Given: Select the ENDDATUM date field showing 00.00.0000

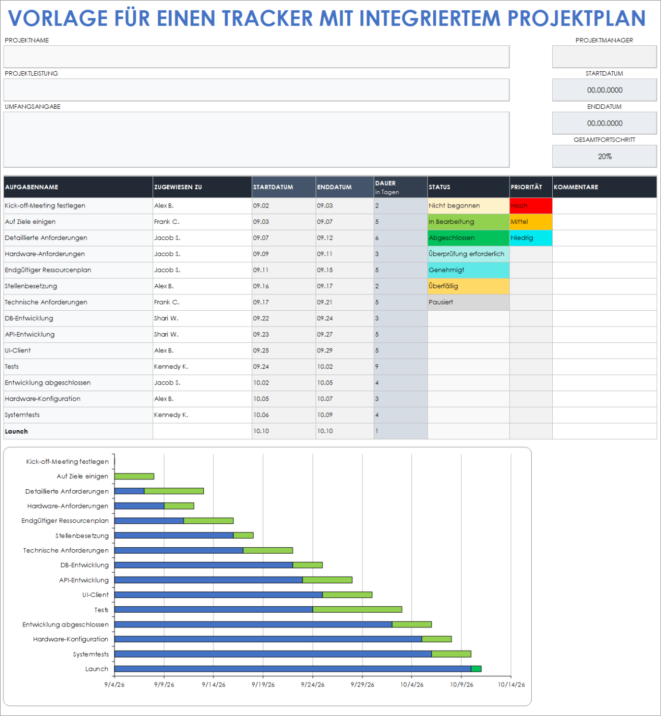Looking at the screenshot, I should click(x=604, y=123).
